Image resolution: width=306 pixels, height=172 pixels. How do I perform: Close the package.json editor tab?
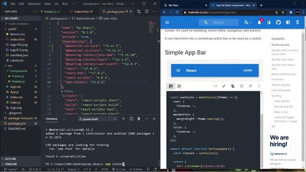click(131, 11)
